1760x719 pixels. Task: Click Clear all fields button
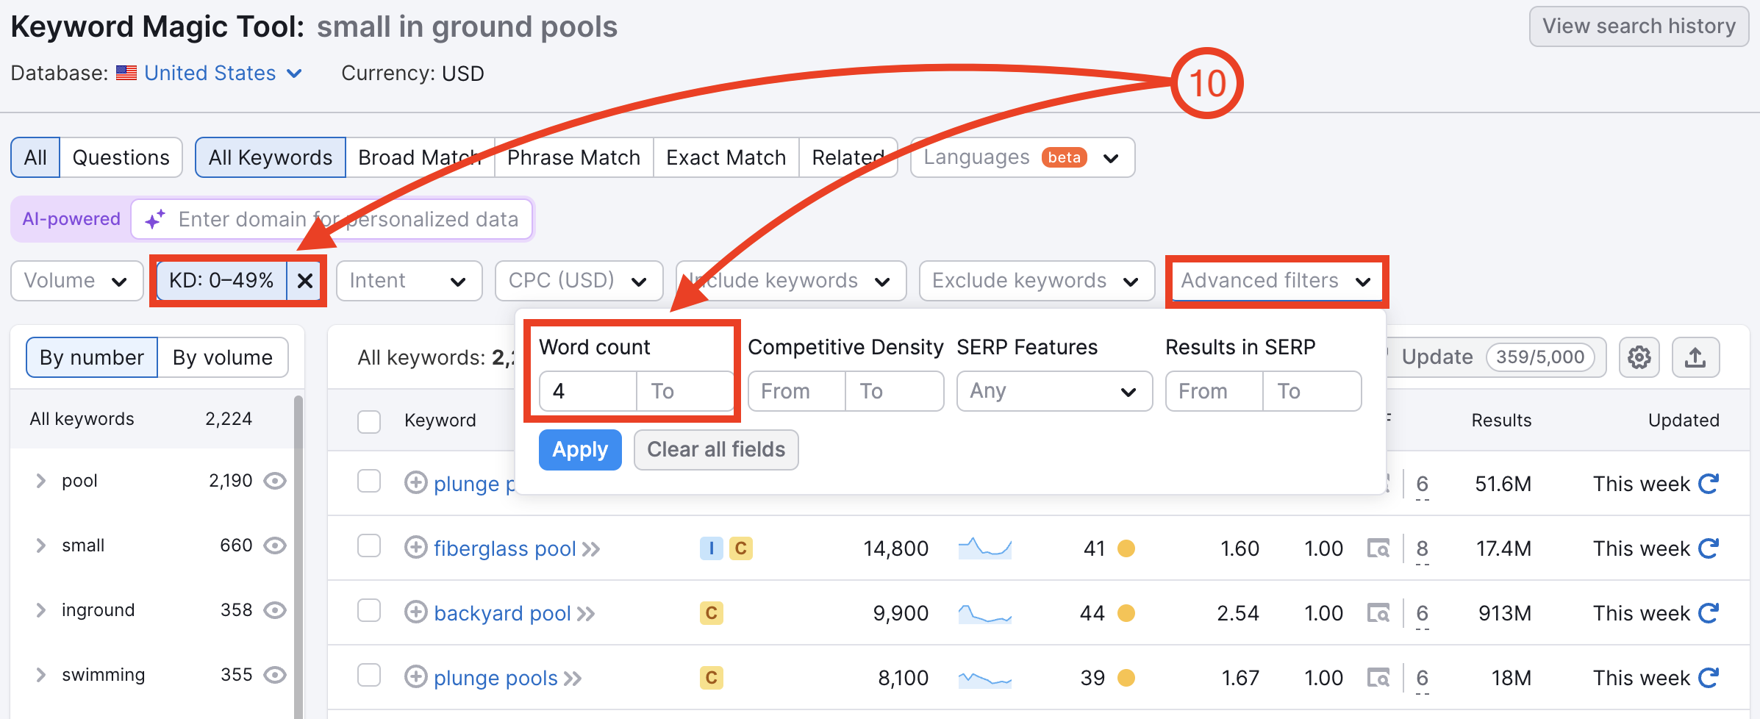coord(716,450)
